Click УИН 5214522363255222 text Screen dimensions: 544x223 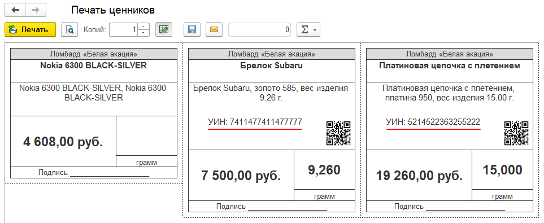point(433,122)
